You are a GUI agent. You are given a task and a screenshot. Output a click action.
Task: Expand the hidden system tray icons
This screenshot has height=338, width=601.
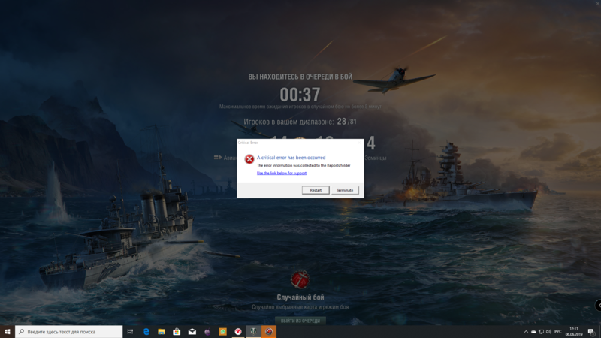pyautogui.click(x=526, y=331)
